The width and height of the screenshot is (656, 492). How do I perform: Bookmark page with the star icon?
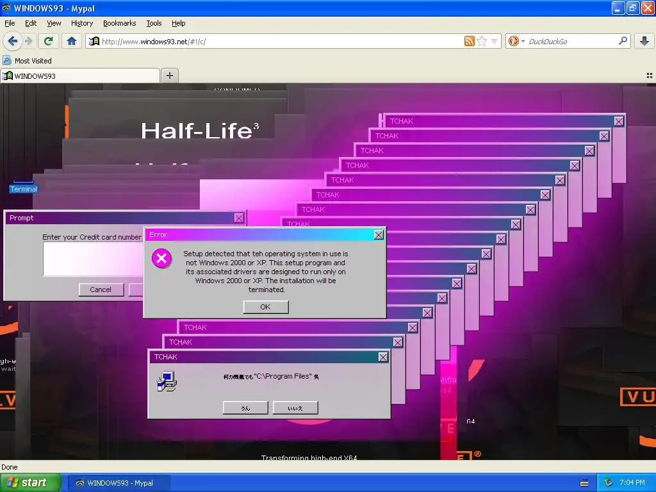482,41
